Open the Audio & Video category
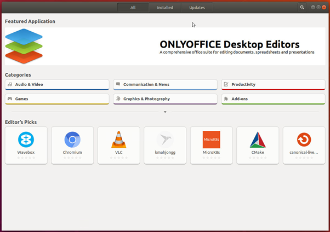330x232 pixels. (57, 84)
